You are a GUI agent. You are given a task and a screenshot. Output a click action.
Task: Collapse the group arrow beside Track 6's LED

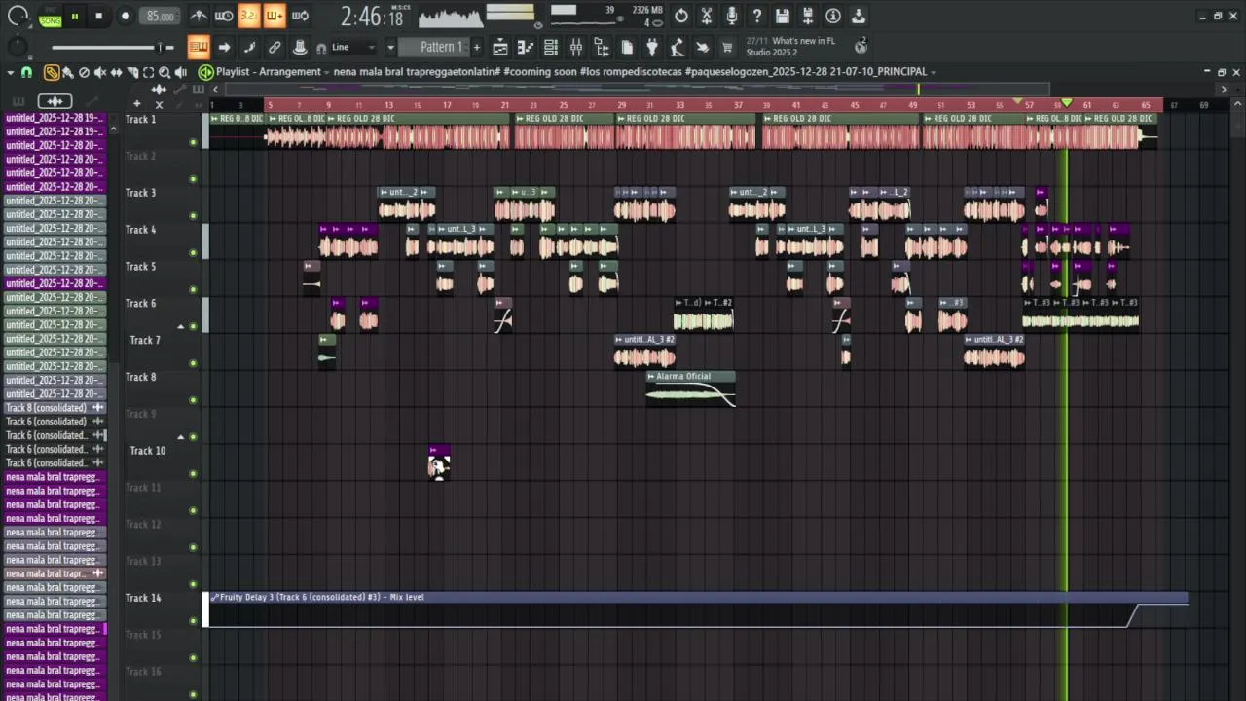pos(180,327)
